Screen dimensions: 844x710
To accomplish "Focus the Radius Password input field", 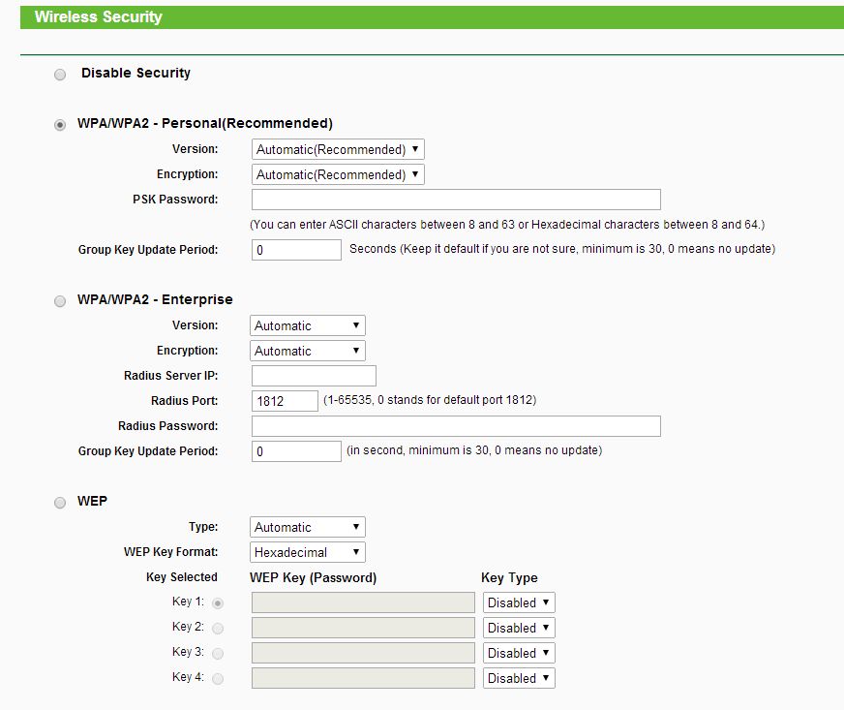I will tap(456, 426).
